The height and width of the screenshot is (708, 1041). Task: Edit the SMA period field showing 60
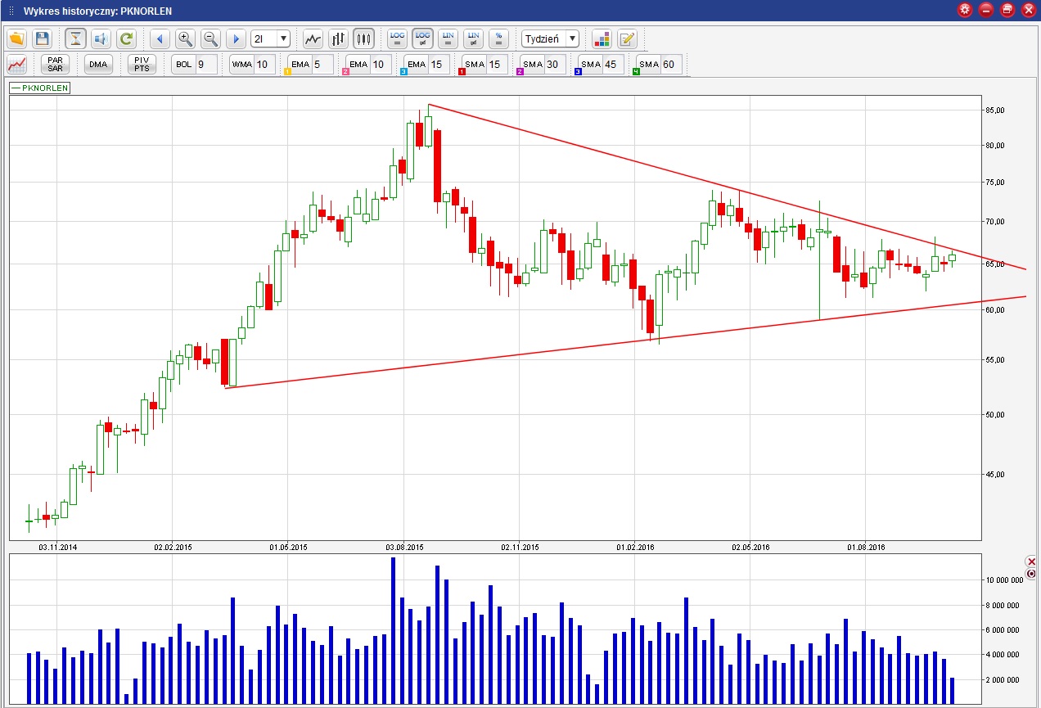(x=671, y=64)
